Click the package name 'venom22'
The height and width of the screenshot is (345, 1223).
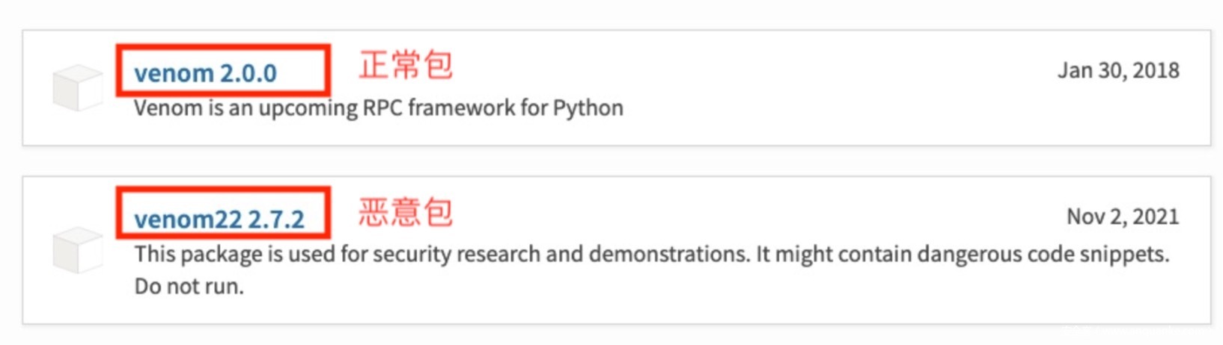pyautogui.click(x=188, y=220)
